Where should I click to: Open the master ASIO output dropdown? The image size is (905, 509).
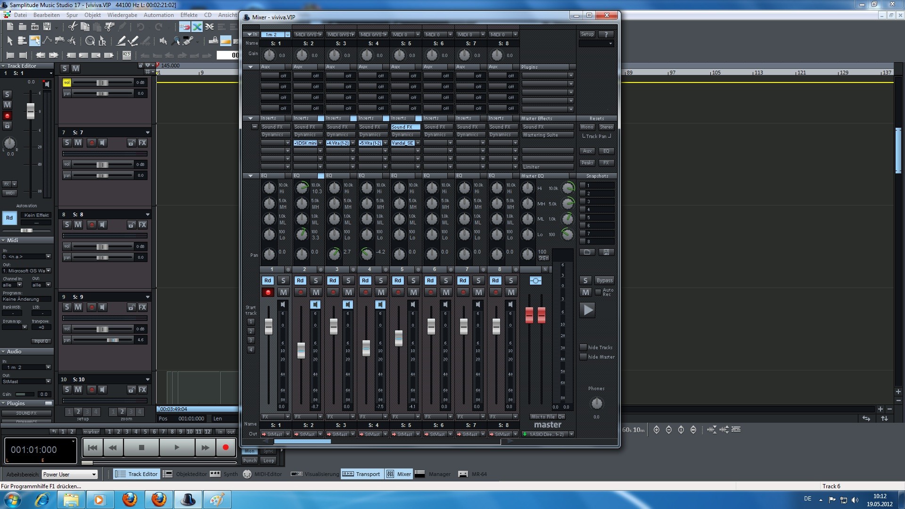pyautogui.click(x=548, y=434)
